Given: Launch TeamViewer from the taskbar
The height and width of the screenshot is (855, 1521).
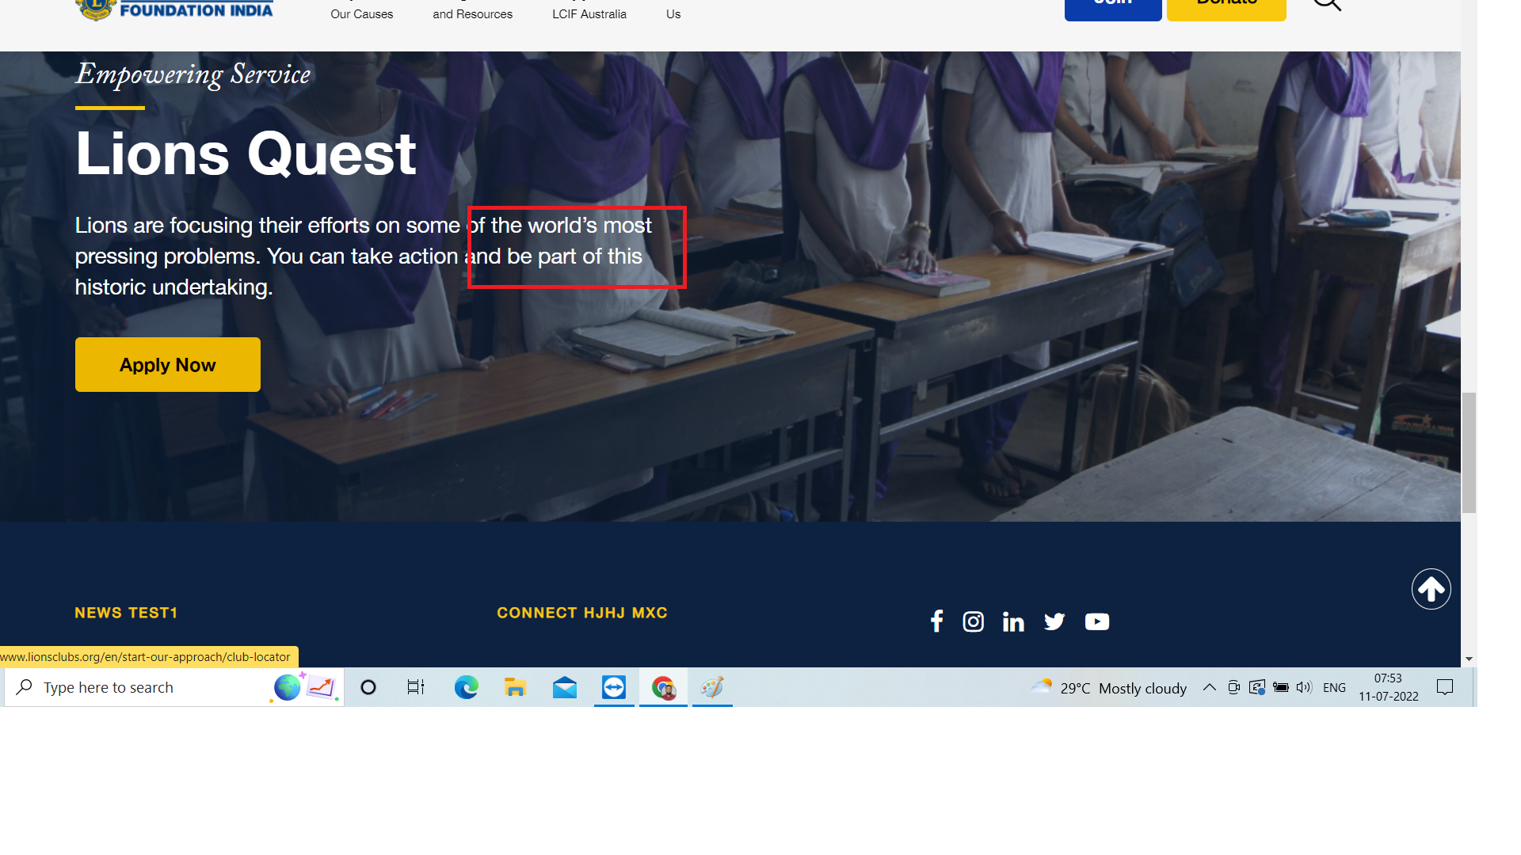Looking at the screenshot, I should pyautogui.click(x=614, y=687).
